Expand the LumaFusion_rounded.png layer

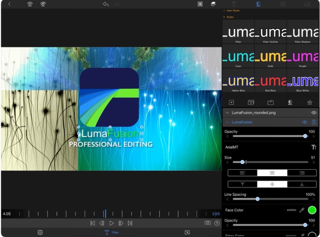[227, 112]
